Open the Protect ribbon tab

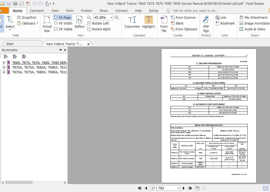(86, 11)
